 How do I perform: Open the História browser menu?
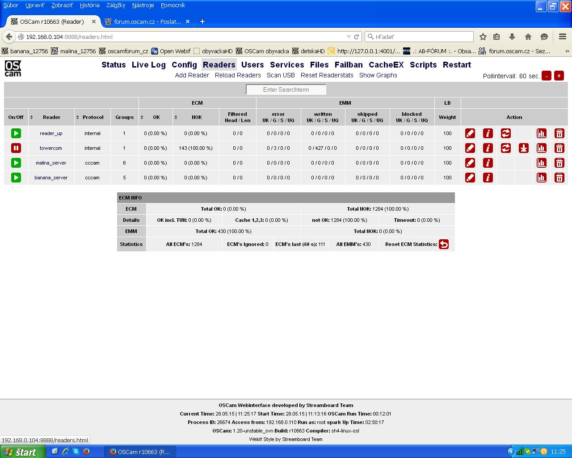90,5
